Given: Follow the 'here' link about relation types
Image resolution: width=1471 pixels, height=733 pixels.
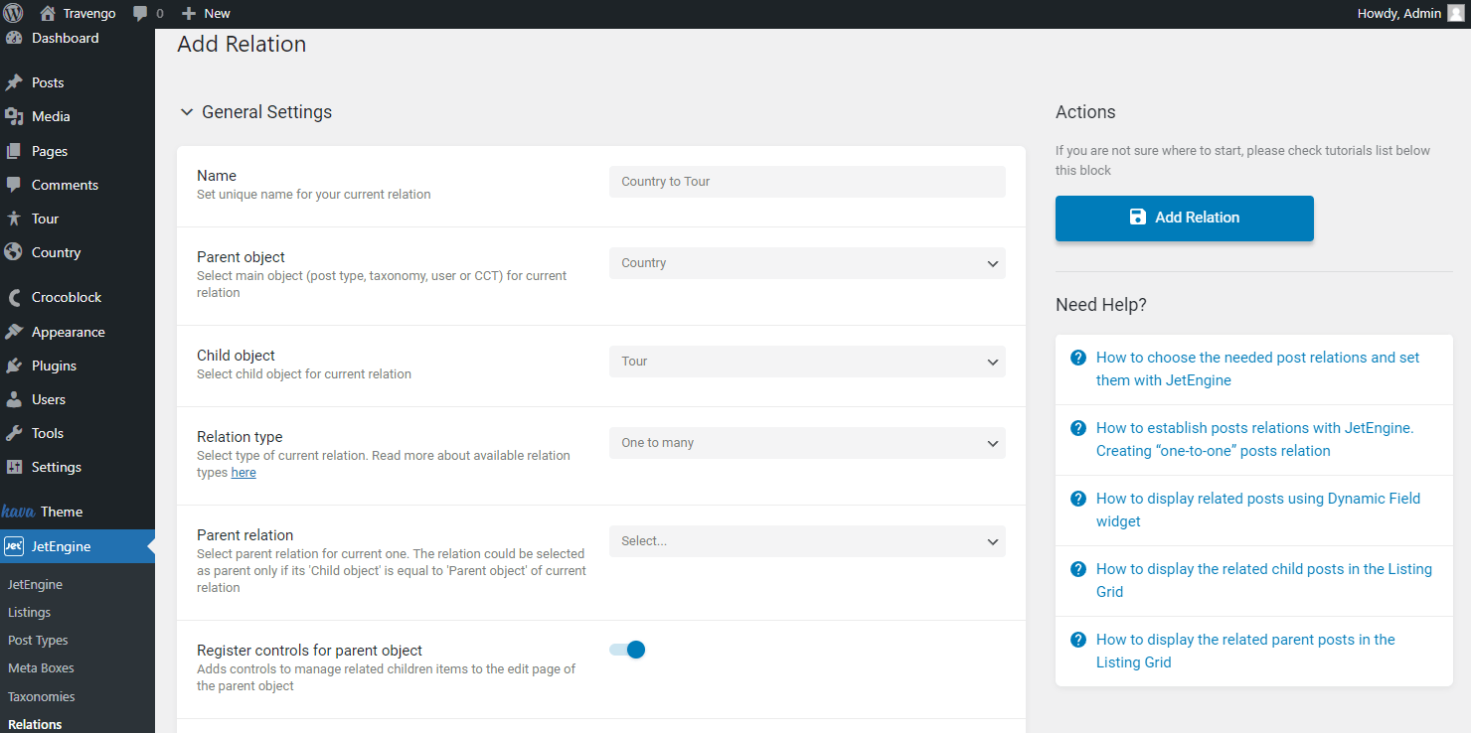Looking at the screenshot, I should point(244,473).
